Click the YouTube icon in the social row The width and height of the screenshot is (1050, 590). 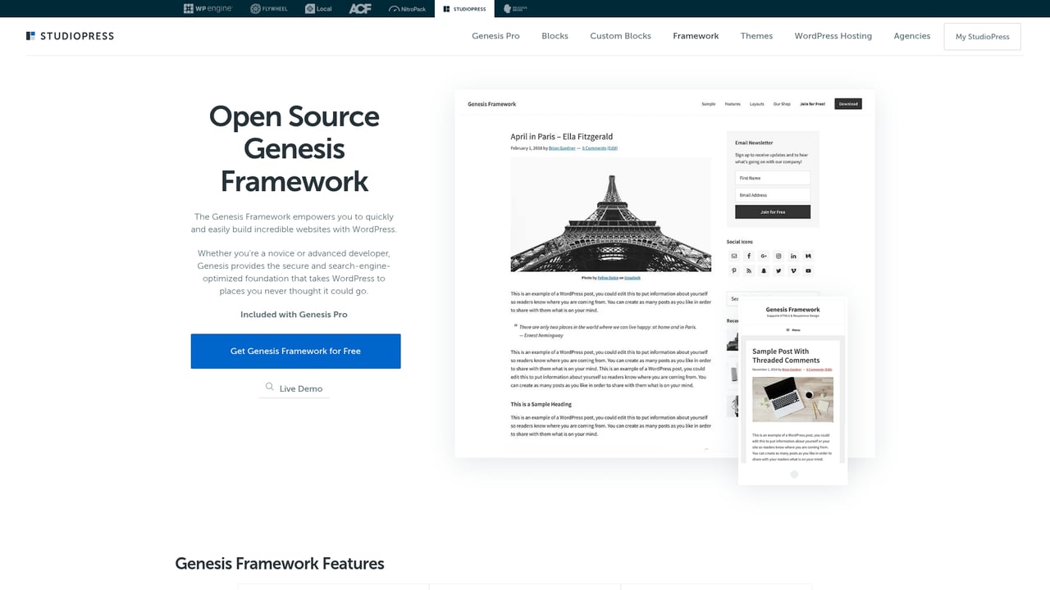(x=808, y=270)
